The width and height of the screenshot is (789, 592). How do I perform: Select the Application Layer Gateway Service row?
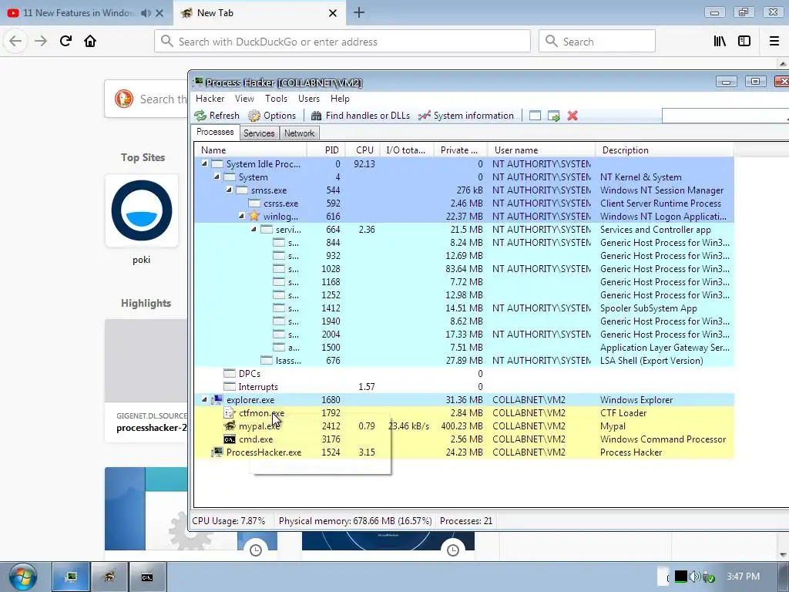tap(464, 348)
